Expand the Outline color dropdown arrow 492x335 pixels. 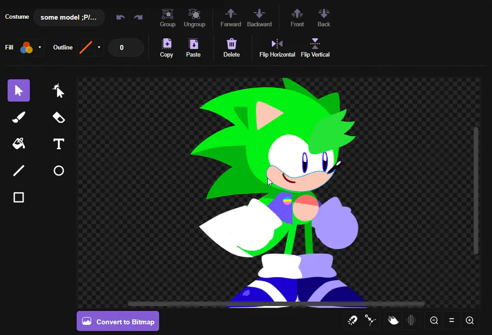[99, 48]
